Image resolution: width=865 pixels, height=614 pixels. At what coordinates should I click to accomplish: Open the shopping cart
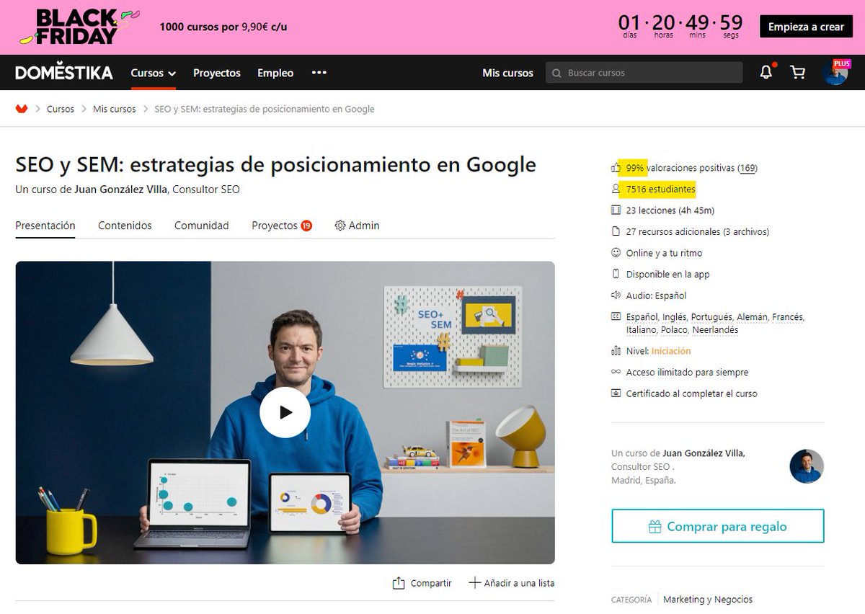click(x=797, y=72)
